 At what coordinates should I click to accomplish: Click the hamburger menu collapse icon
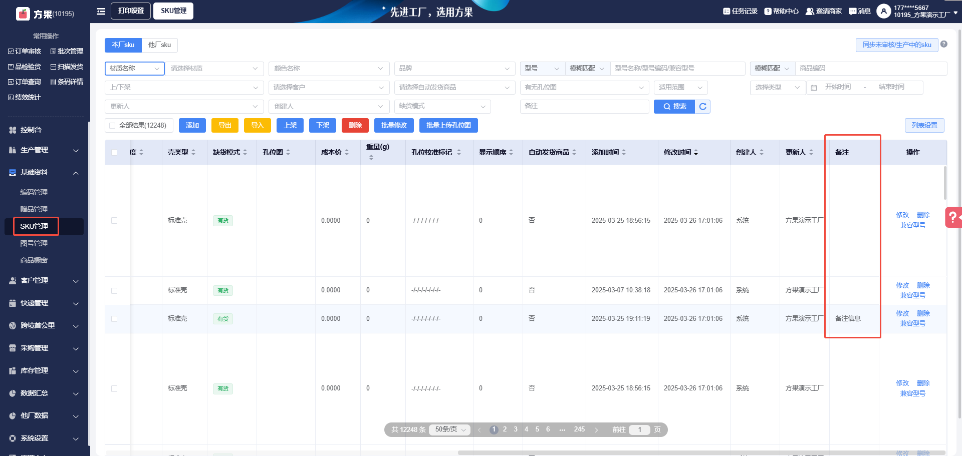click(x=101, y=11)
